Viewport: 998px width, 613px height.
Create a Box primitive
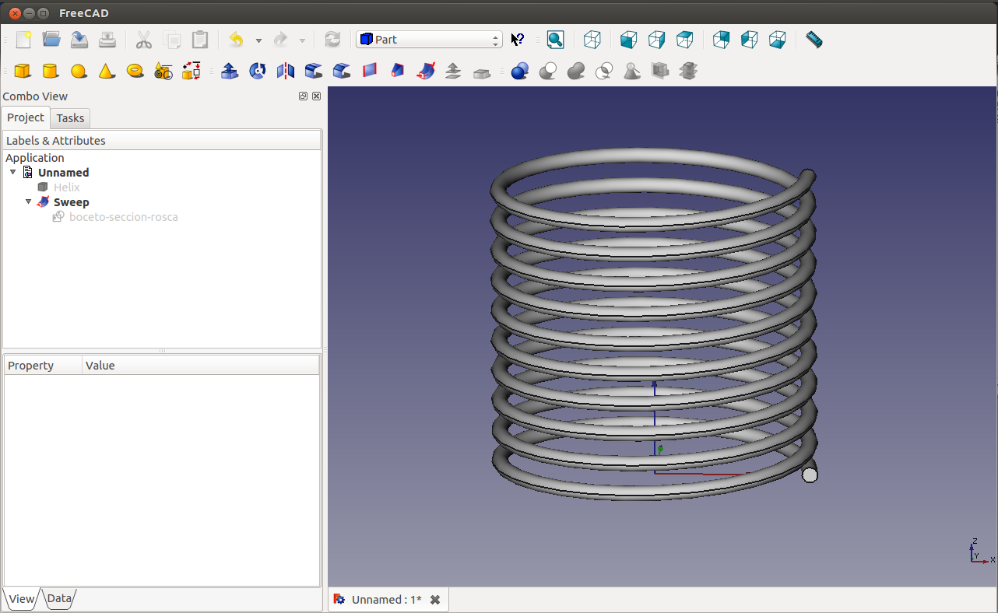click(23, 72)
